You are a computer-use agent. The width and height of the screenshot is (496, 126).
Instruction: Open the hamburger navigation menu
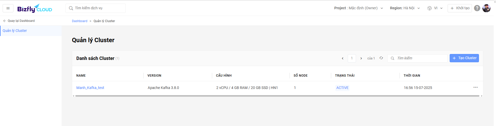click(x=8, y=8)
